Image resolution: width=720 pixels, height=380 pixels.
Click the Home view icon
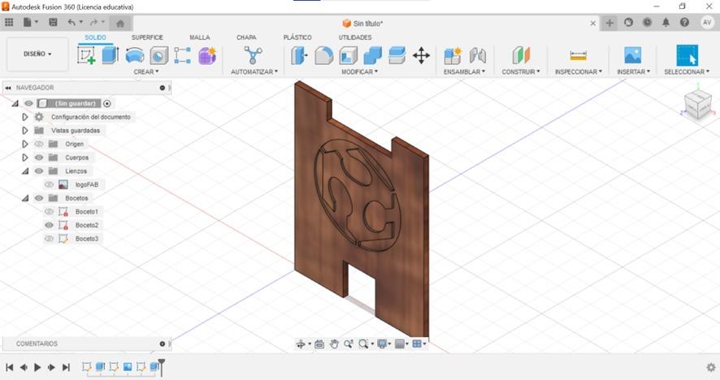(x=120, y=23)
